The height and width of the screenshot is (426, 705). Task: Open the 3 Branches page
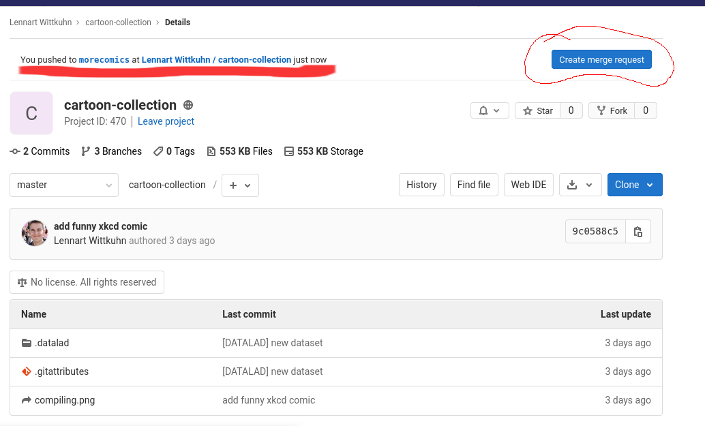111,151
